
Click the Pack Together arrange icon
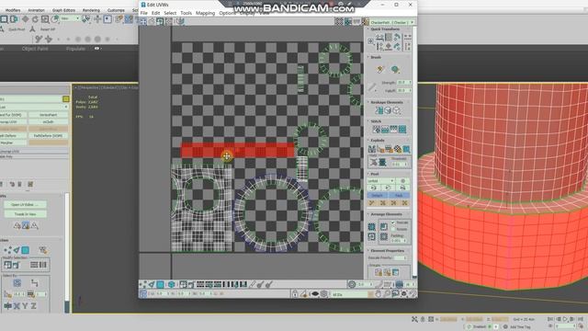click(384, 227)
